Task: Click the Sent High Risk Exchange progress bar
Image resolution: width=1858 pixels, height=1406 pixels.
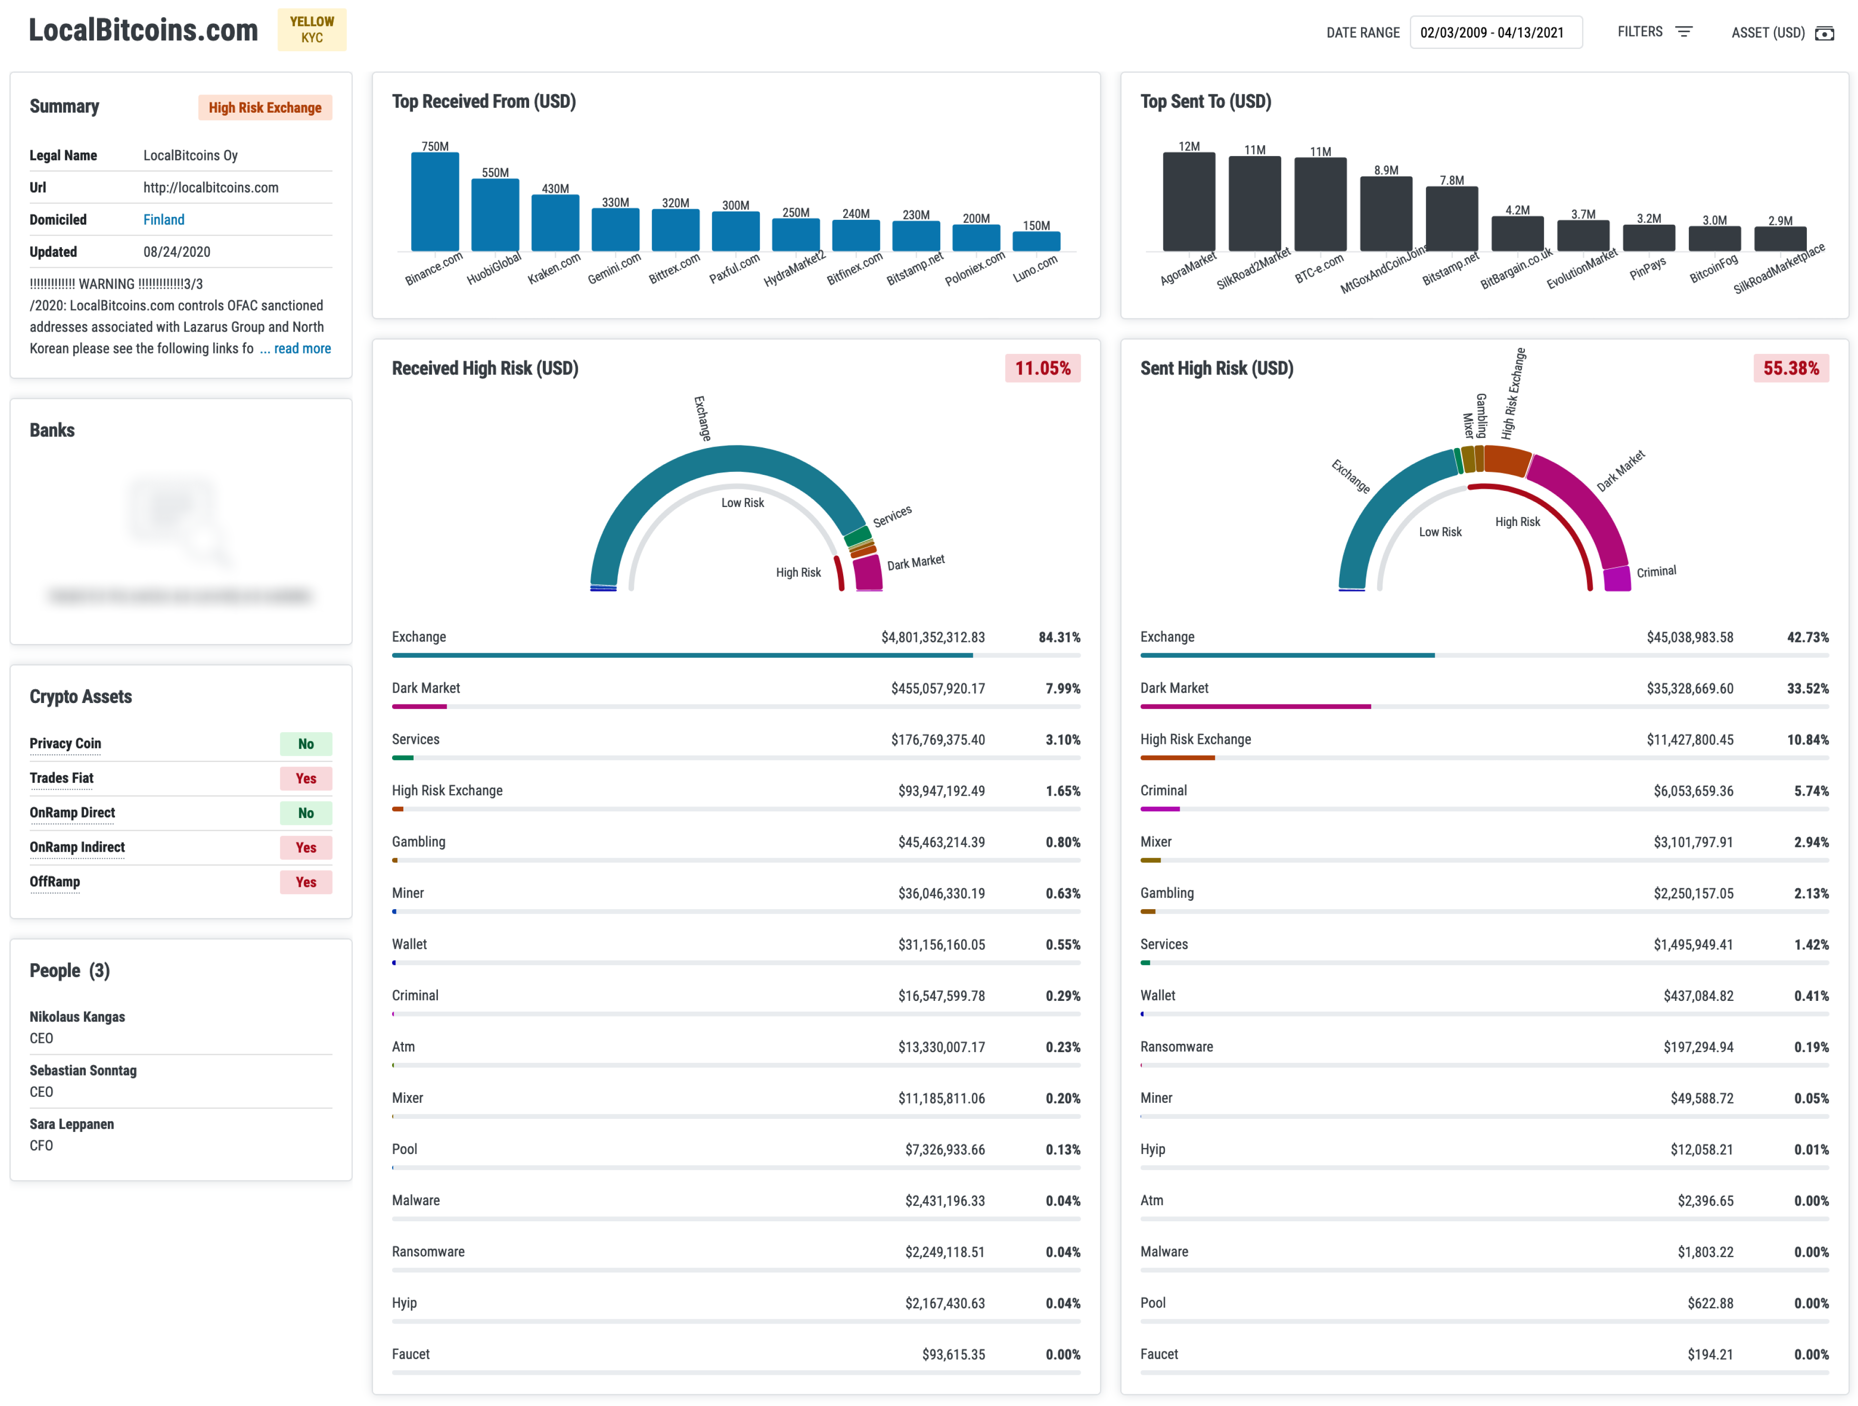Action: click(1484, 758)
